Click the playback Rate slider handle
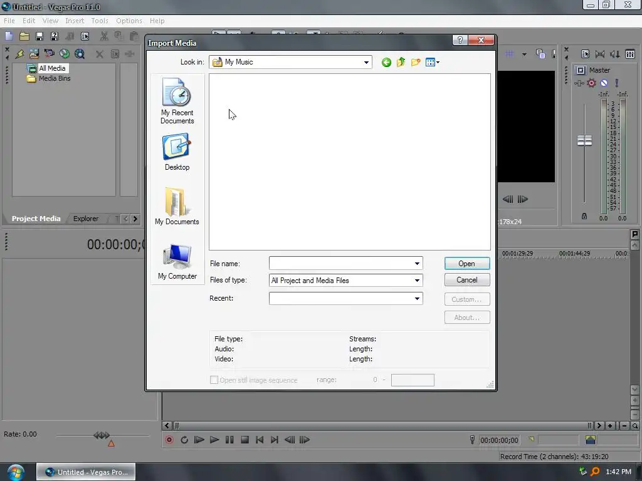 tap(102, 435)
